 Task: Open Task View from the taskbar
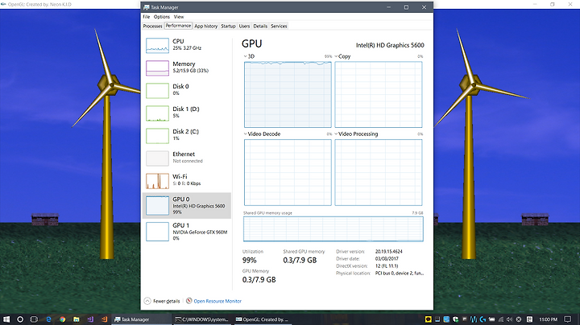(34, 319)
